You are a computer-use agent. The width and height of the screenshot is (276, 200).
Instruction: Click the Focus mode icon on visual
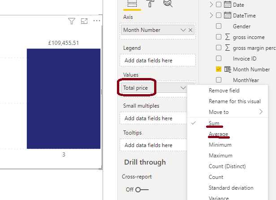(x=84, y=21)
